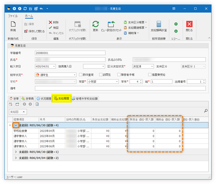216x184 pixels.
Task: Click the キャンセル cancel arrow
Action: 50,33
